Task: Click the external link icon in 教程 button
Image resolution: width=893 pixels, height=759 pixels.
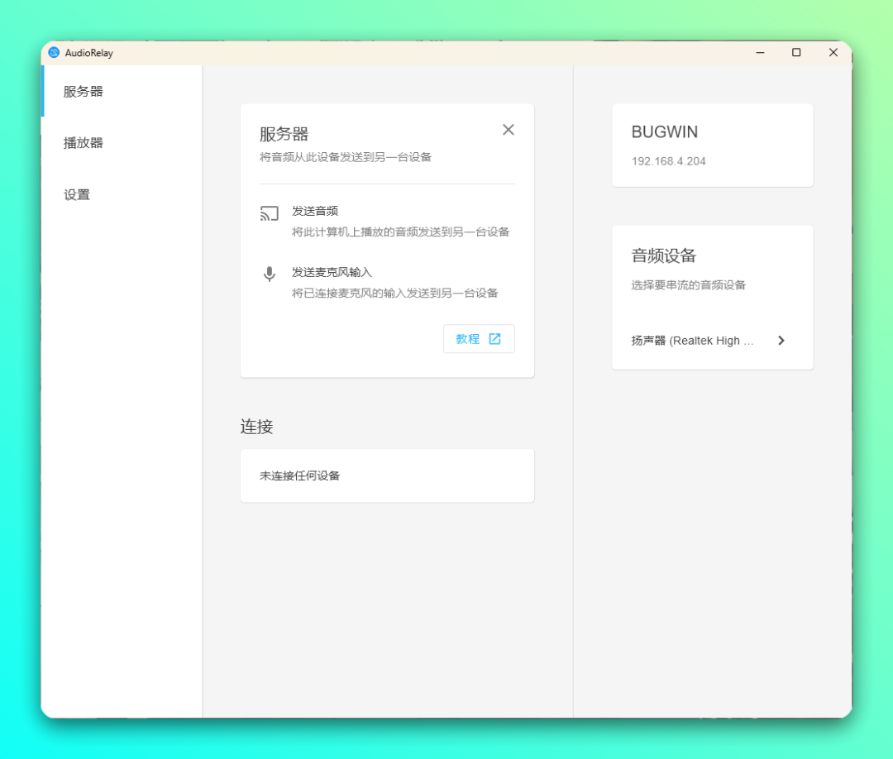Action: tap(494, 339)
